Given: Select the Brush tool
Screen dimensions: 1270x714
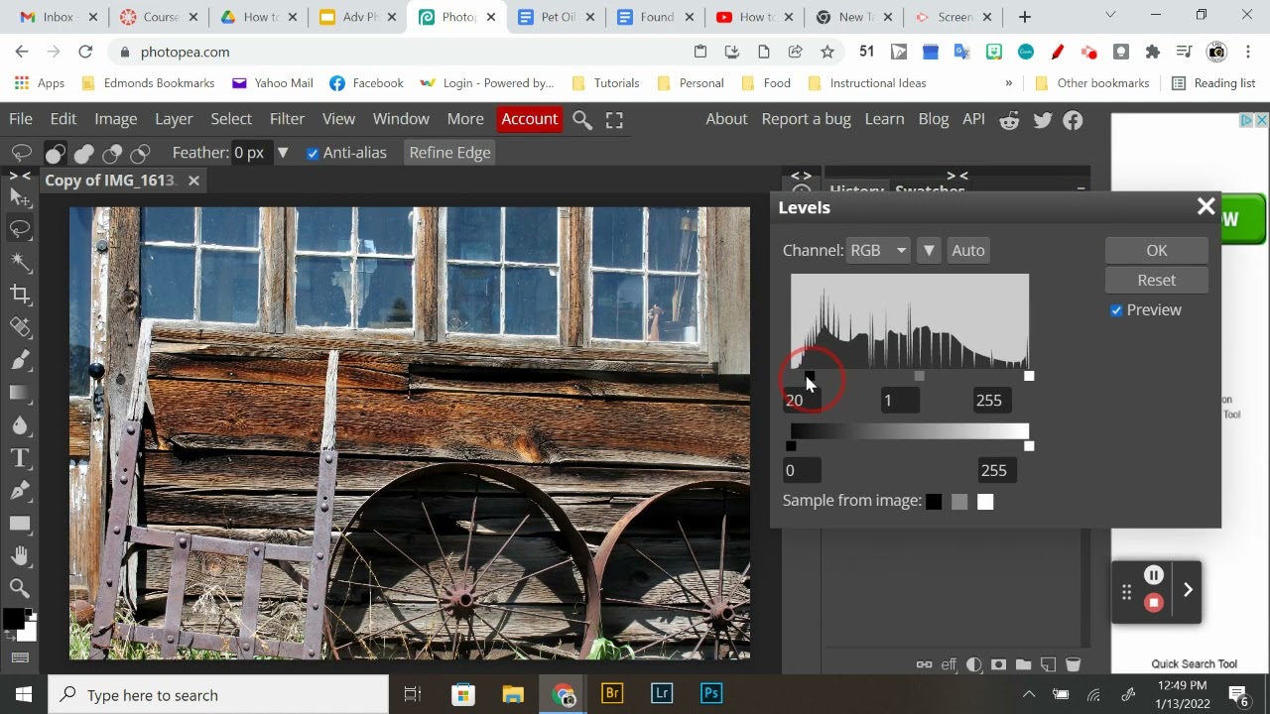Looking at the screenshot, I should [20, 360].
